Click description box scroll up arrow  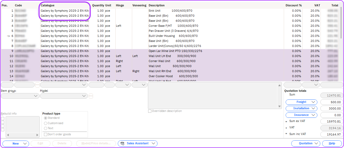[x=280, y=85]
